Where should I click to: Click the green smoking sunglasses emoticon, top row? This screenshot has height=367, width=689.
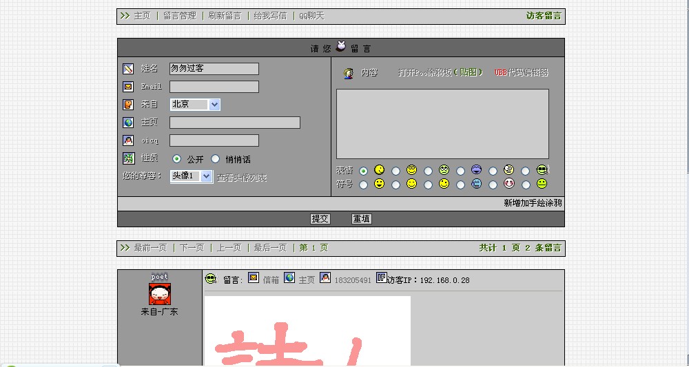pyautogui.click(x=543, y=170)
